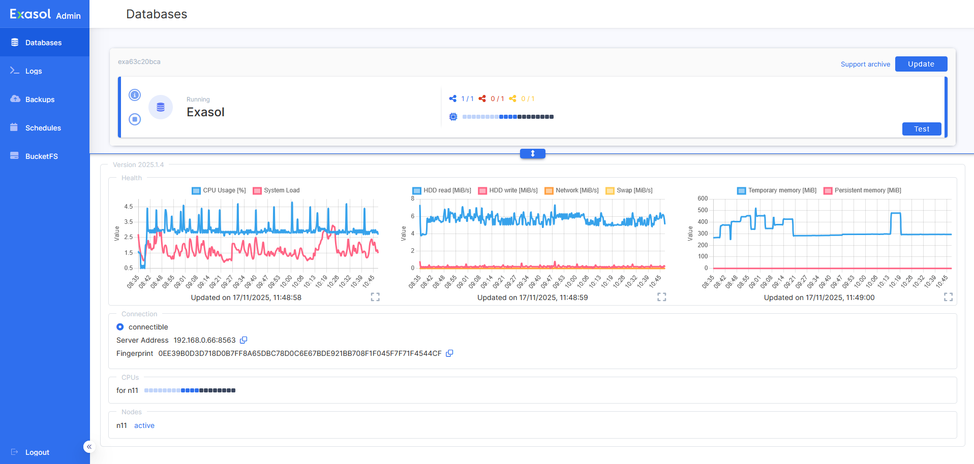Open the Logs section
This screenshot has height=464, width=974.
click(x=34, y=71)
